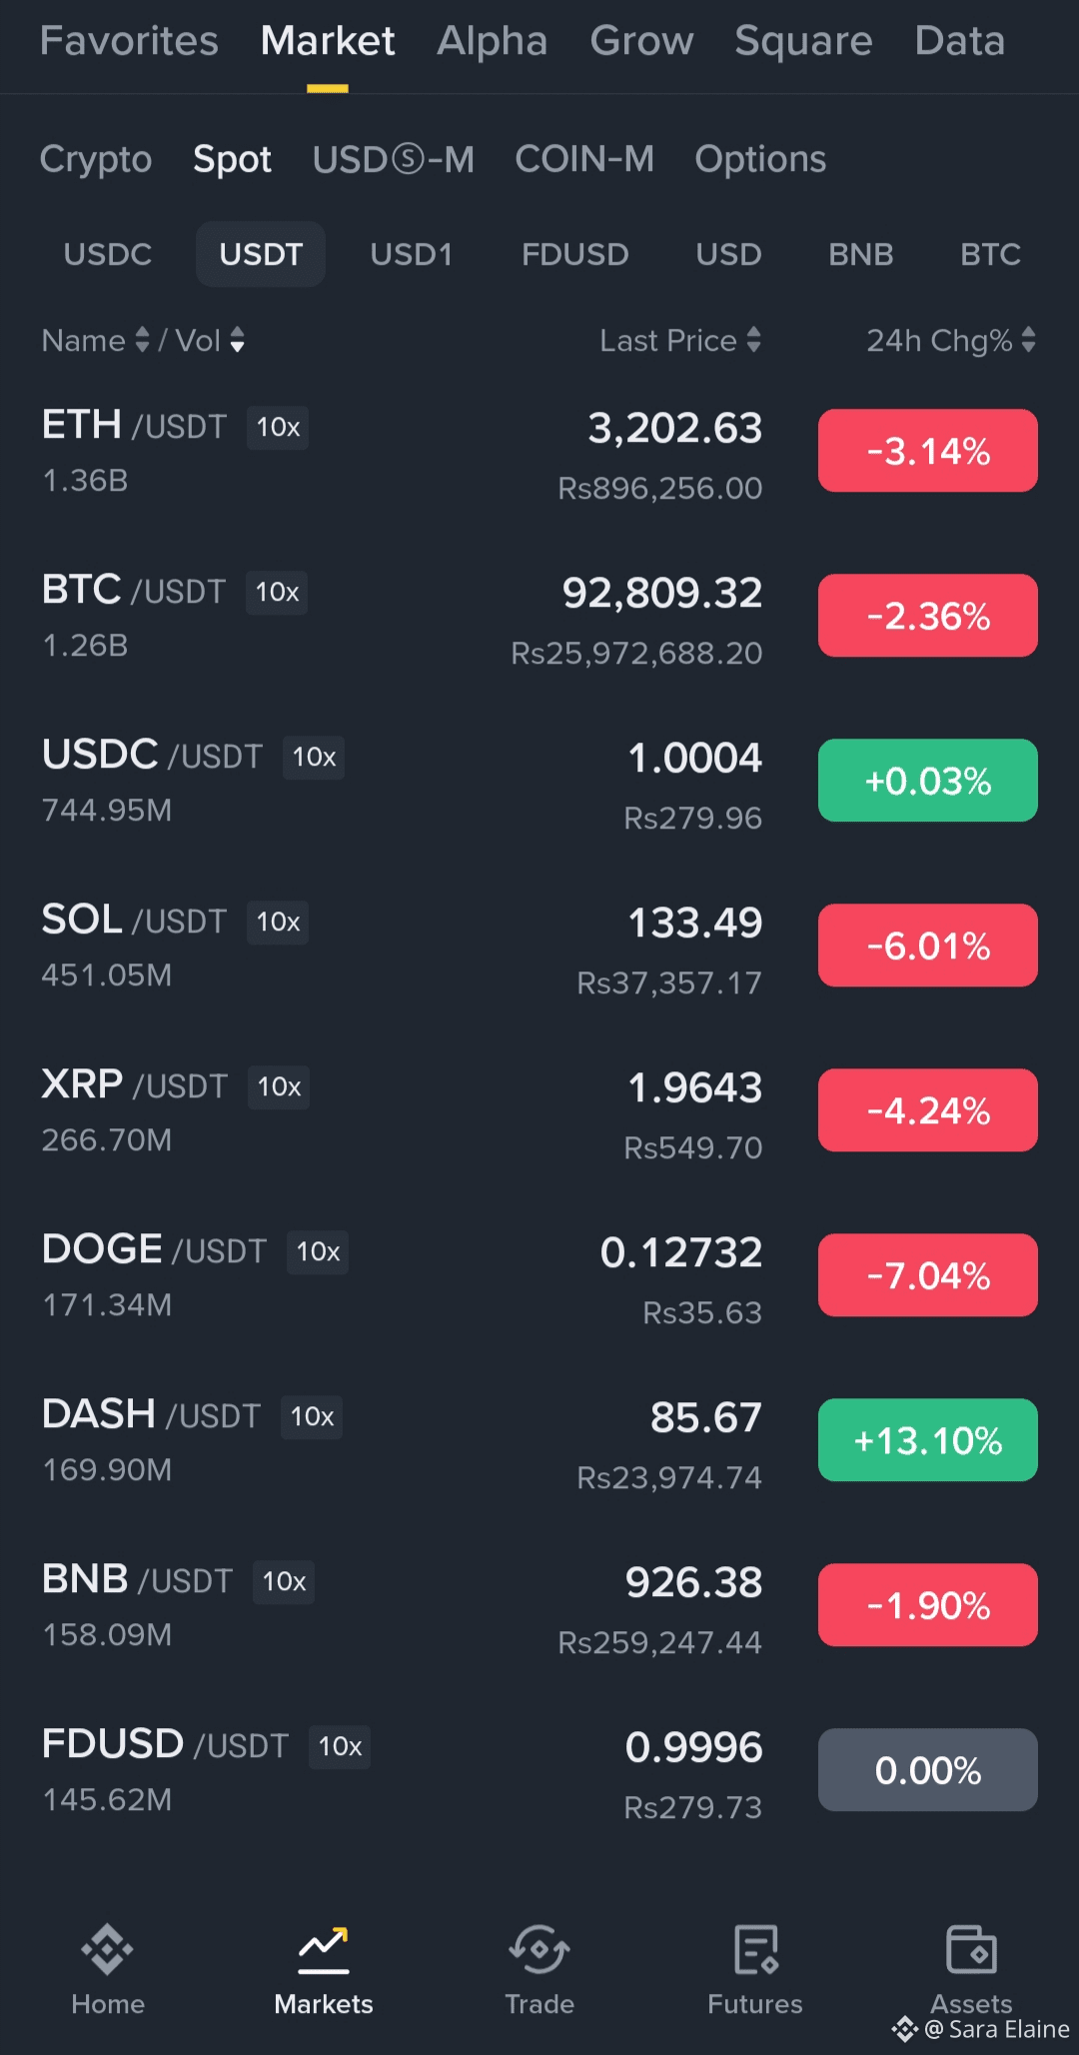This screenshot has width=1079, height=2055.
Task: Open the Home navigation icon
Action: click(x=107, y=1949)
